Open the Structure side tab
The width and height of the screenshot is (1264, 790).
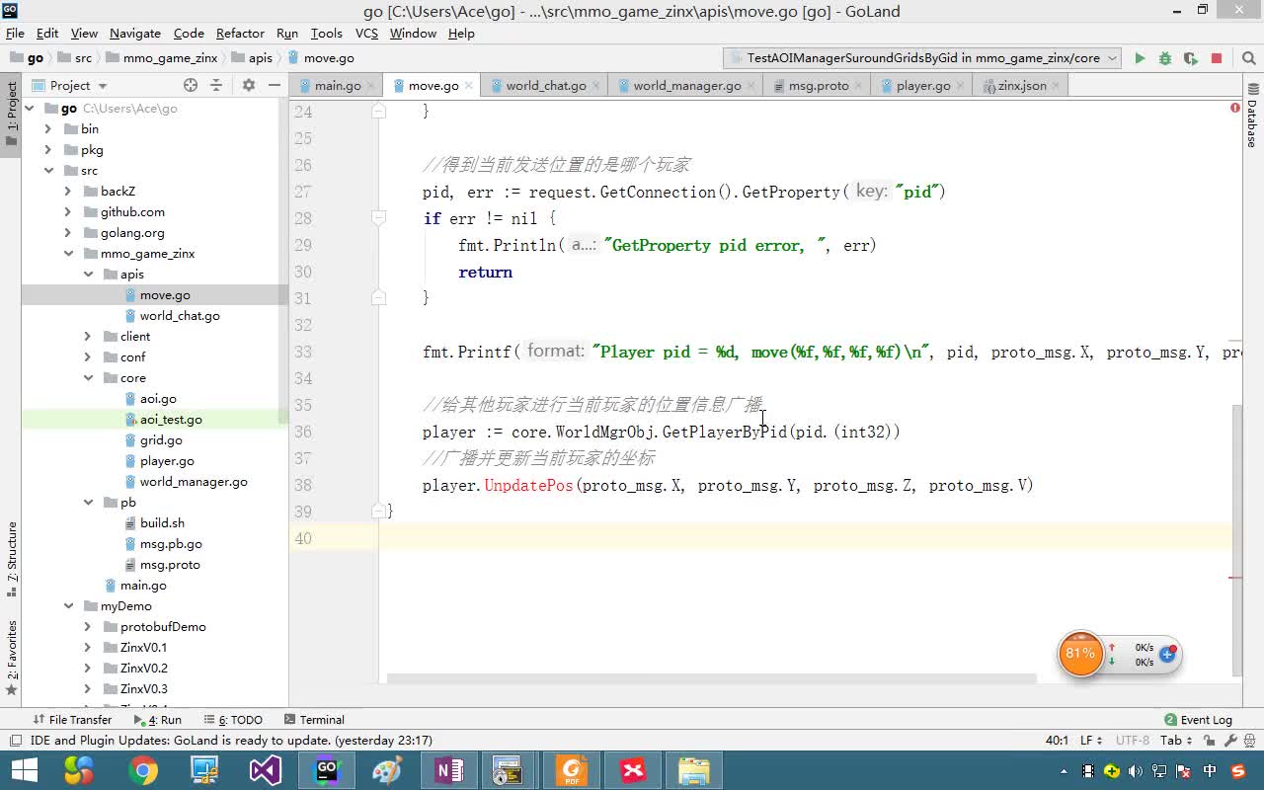tap(12, 558)
